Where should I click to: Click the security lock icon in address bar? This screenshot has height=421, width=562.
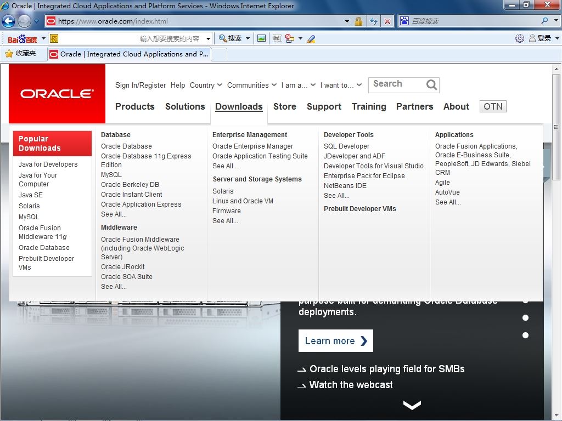click(358, 21)
